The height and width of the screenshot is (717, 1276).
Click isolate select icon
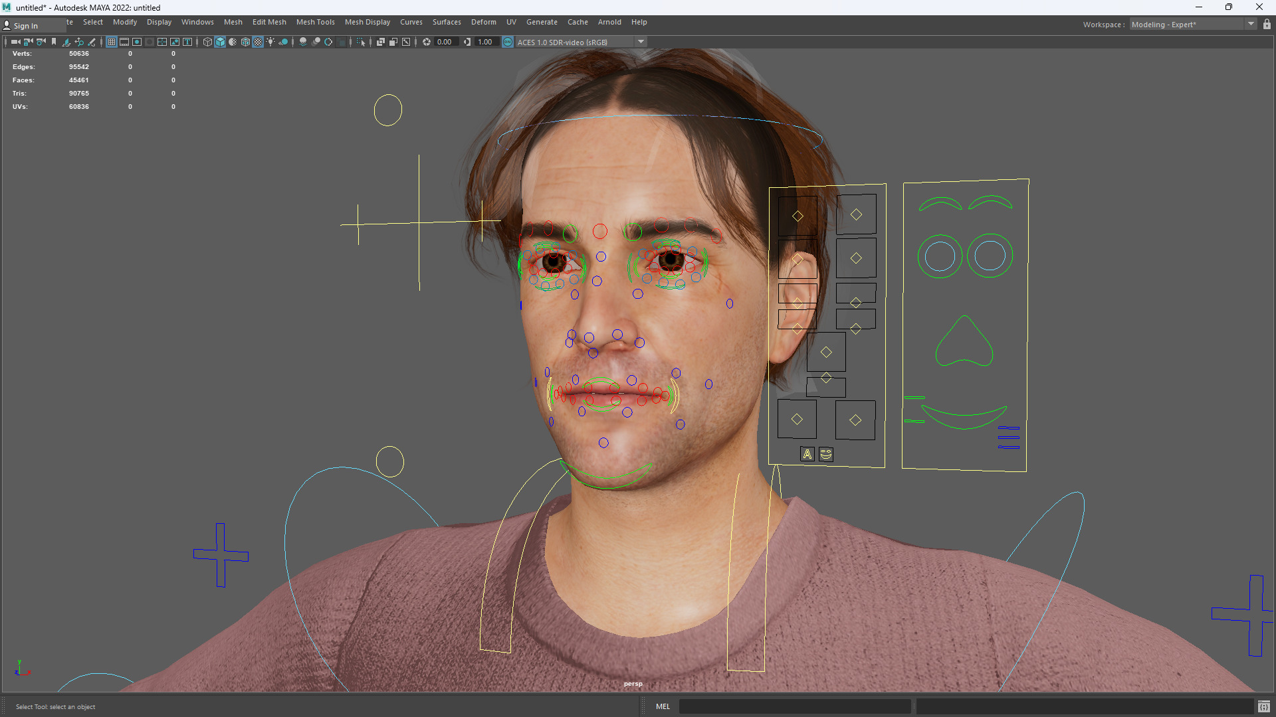361,42
